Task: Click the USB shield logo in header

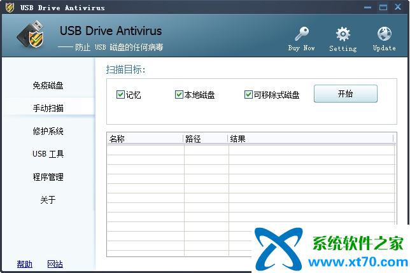Action: 31,34
